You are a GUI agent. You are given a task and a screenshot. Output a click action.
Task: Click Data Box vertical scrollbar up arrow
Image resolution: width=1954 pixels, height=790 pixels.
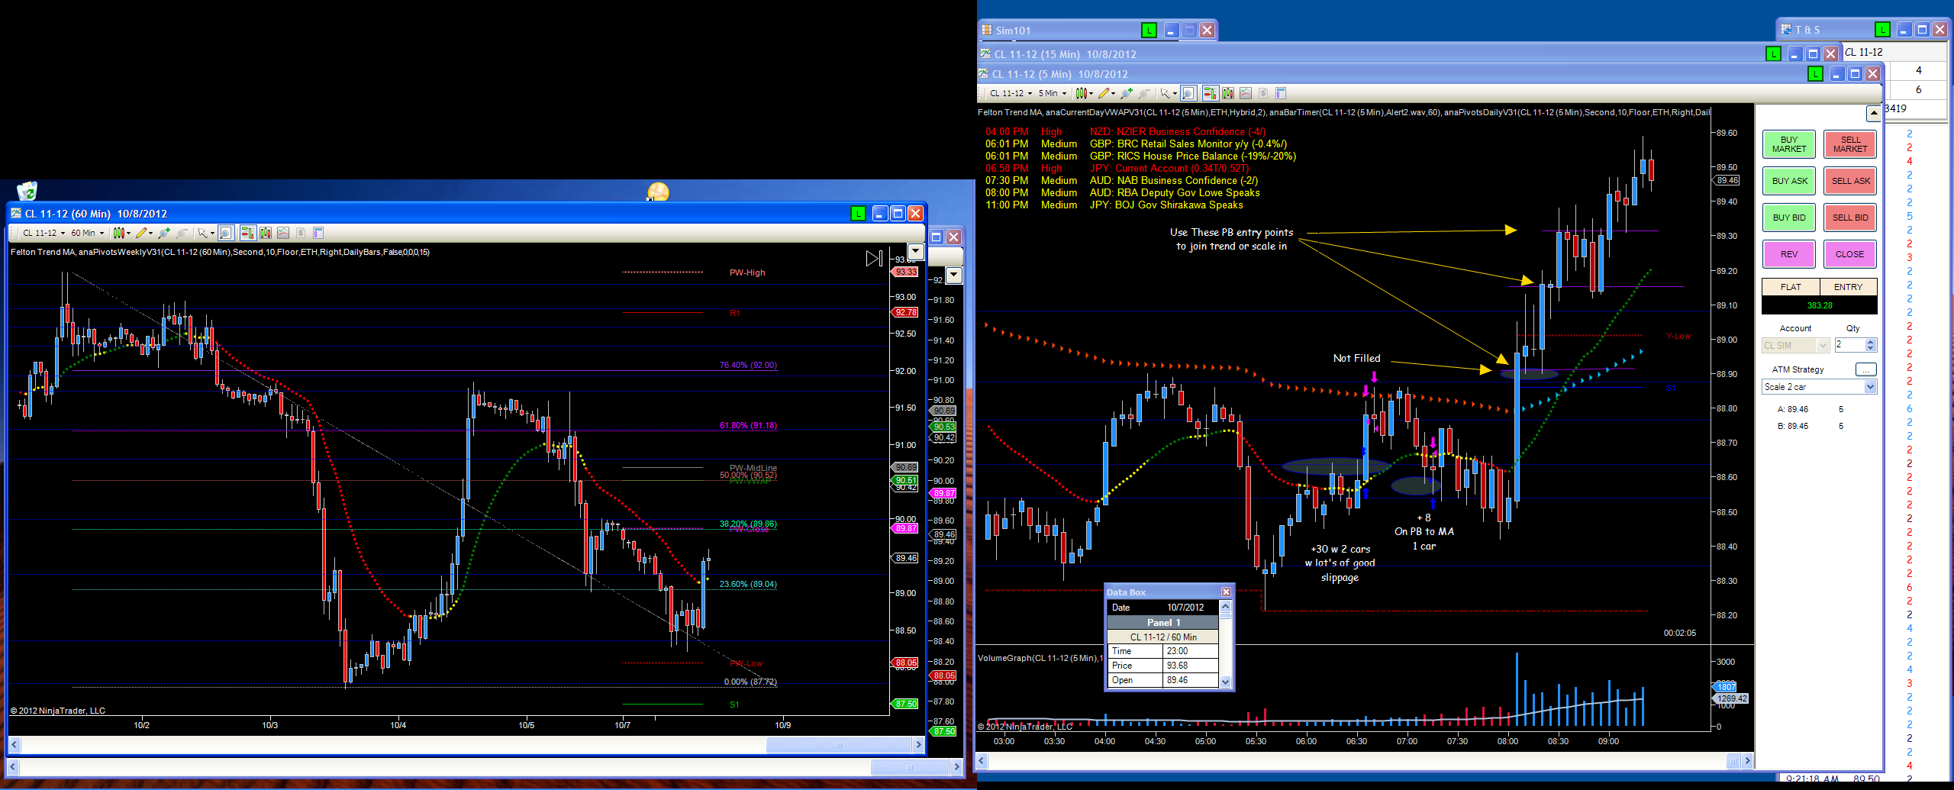1226,607
